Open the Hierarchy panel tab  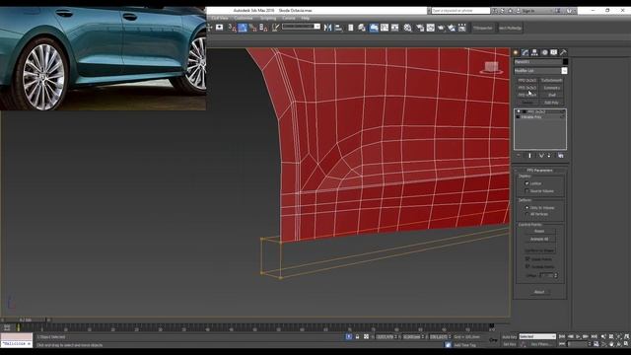(534, 52)
